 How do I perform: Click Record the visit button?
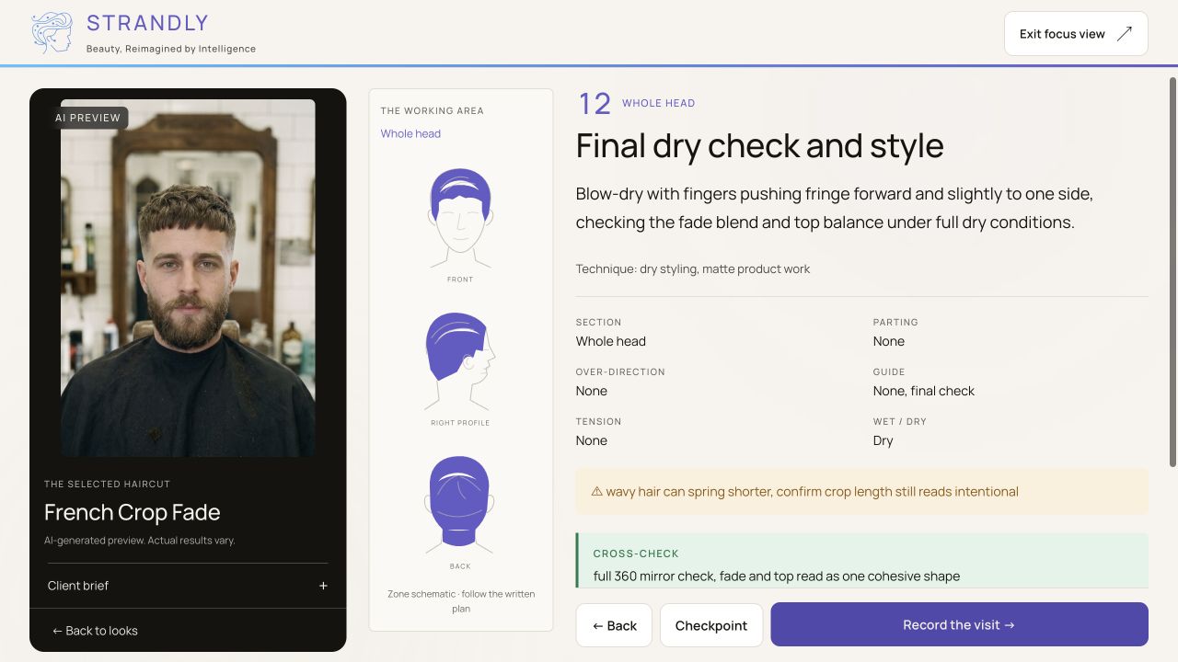[x=959, y=625]
